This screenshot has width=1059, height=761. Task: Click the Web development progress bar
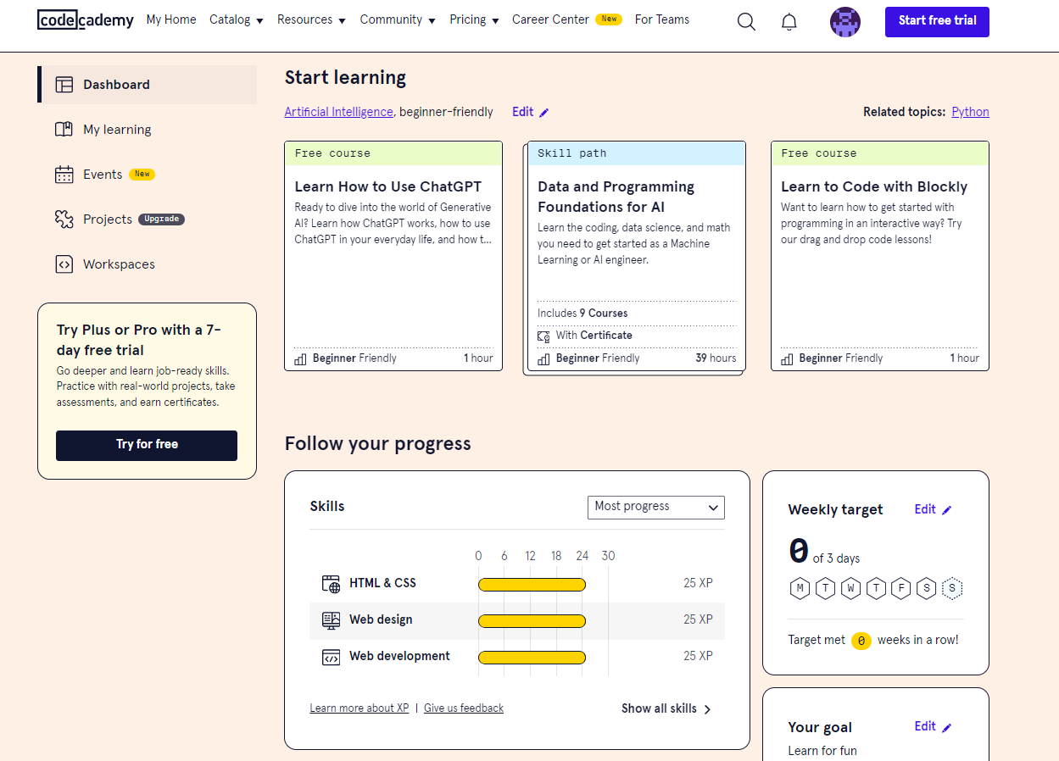[x=532, y=657]
